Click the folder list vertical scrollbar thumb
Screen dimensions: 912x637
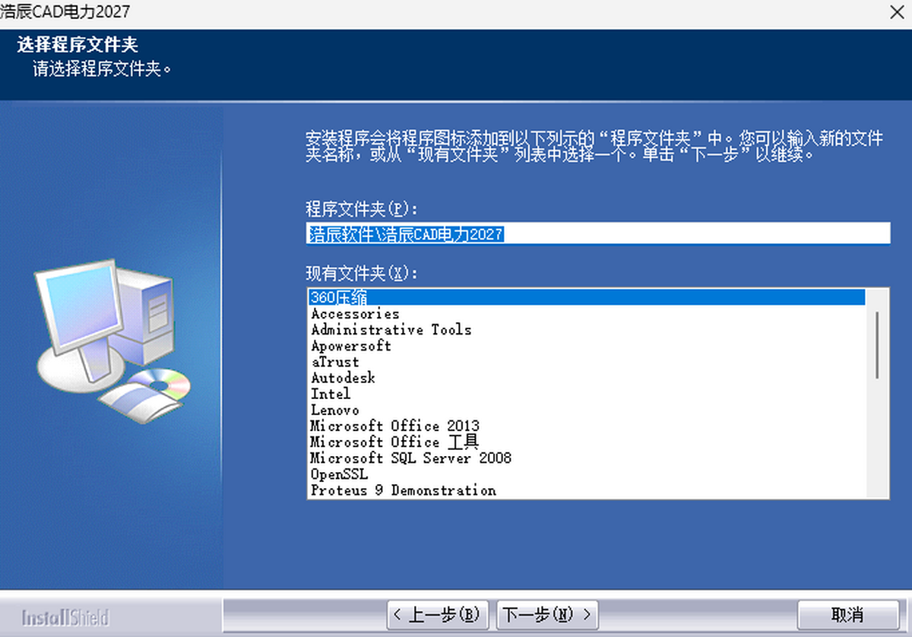[878, 344]
